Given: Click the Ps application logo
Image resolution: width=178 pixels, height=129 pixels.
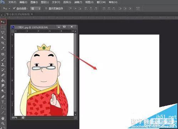Looking at the screenshot, I should (x=2, y=2).
